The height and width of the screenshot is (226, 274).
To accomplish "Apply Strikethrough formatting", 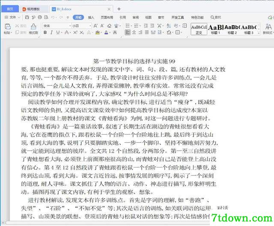I will (66, 32).
